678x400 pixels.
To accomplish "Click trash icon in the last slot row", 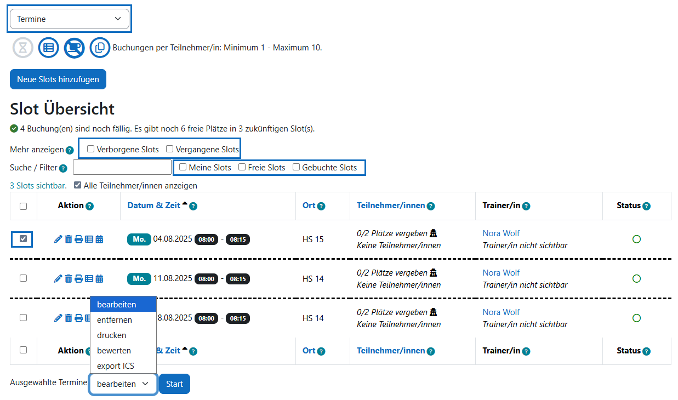I will click(69, 318).
